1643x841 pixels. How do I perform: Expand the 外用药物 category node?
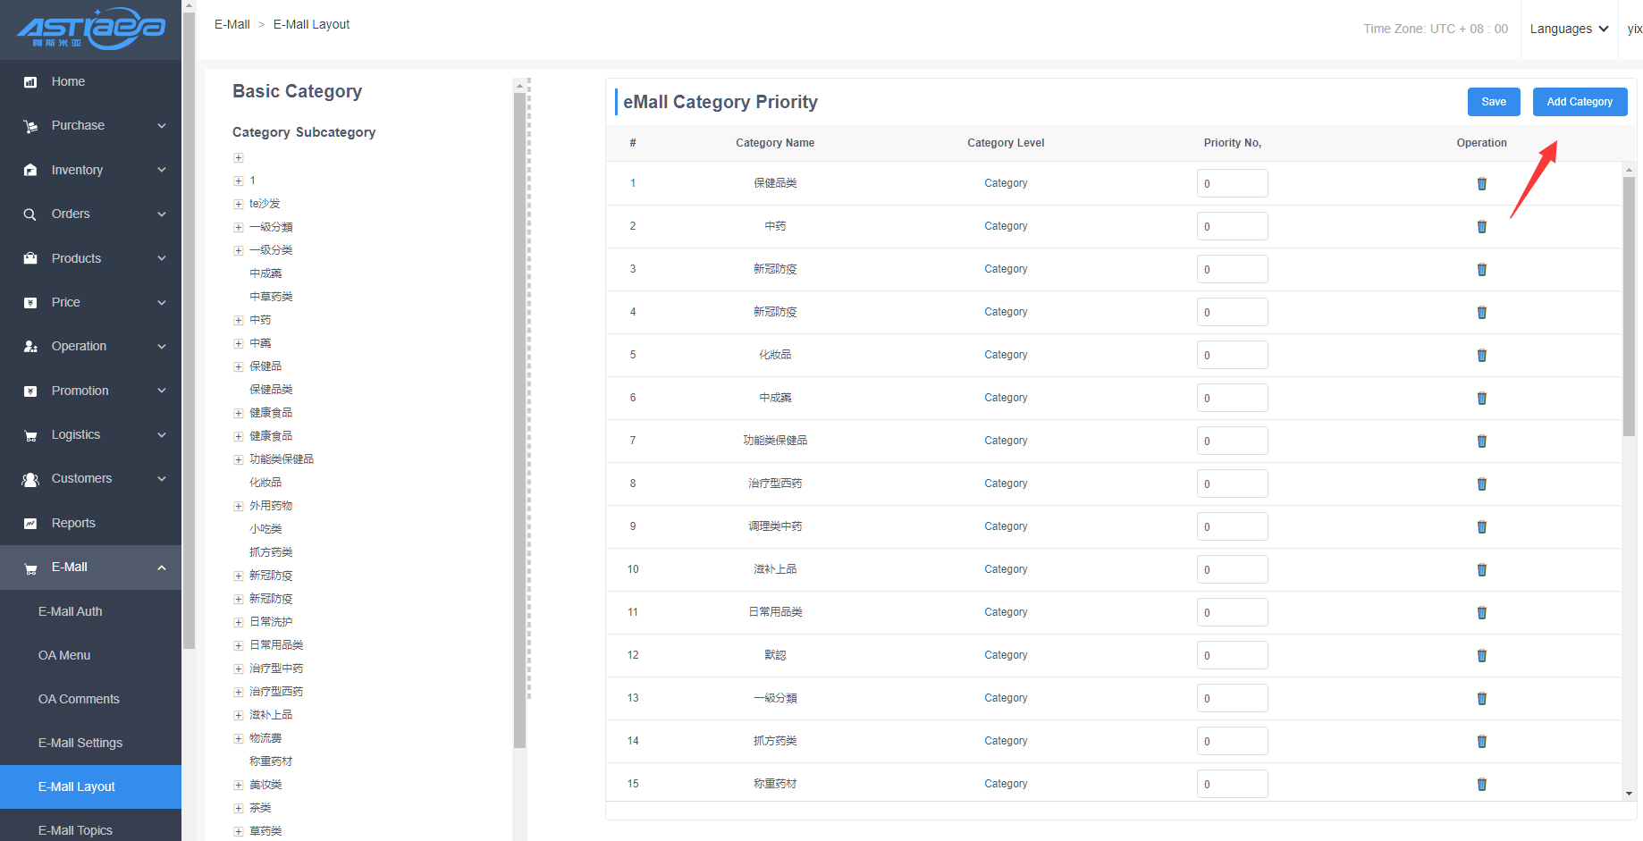tap(239, 506)
